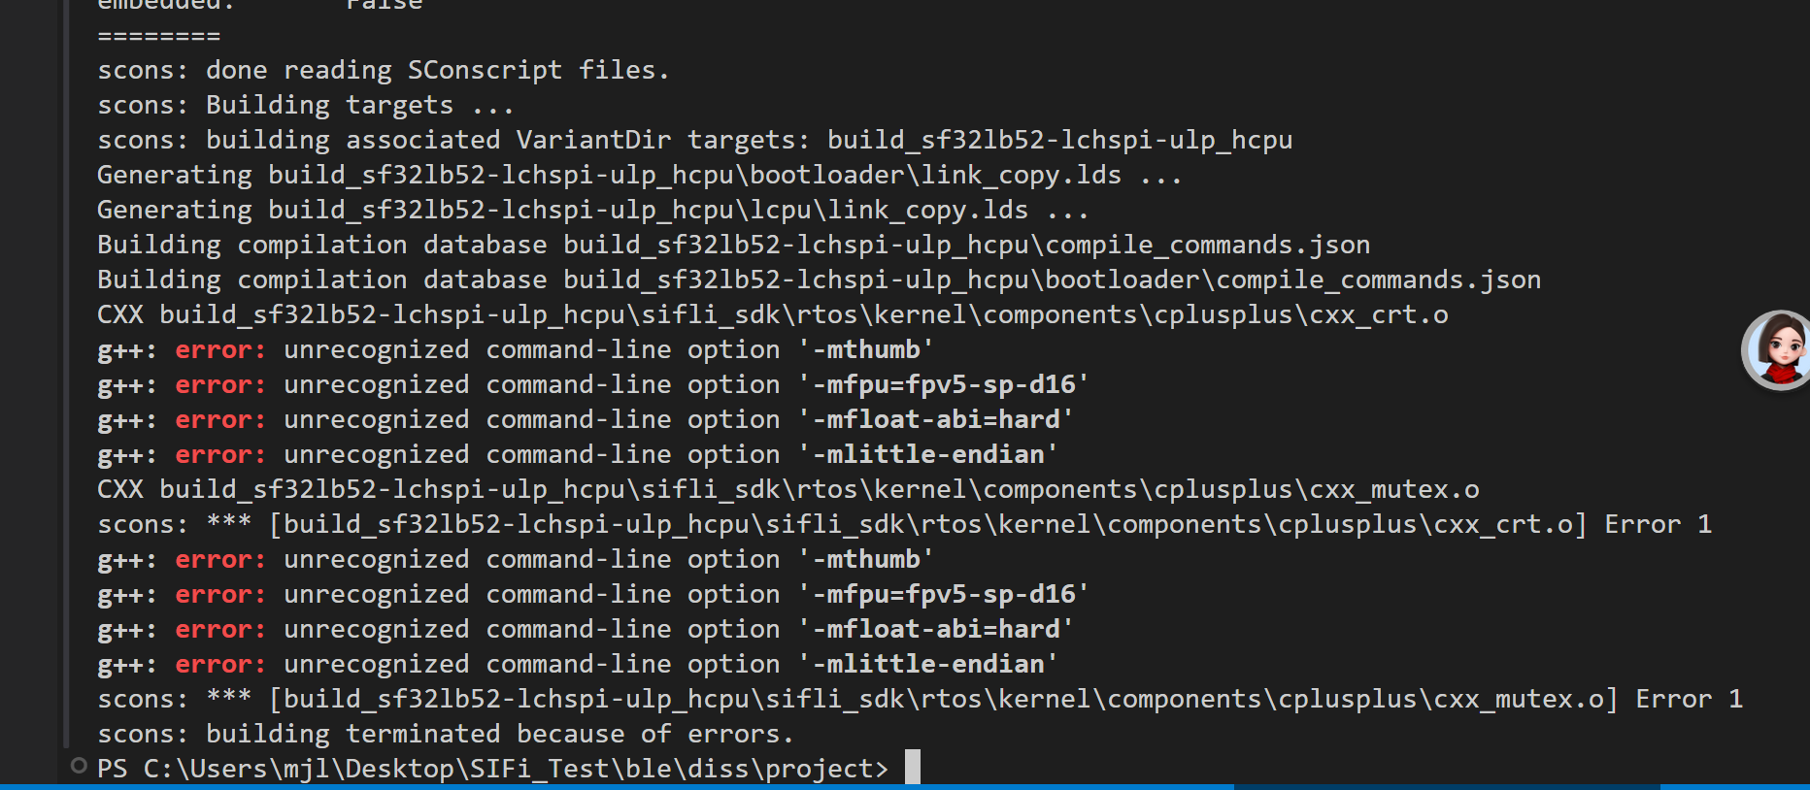
Task: Click the last '-mlittle-endian' error option text
Action: [928, 665]
